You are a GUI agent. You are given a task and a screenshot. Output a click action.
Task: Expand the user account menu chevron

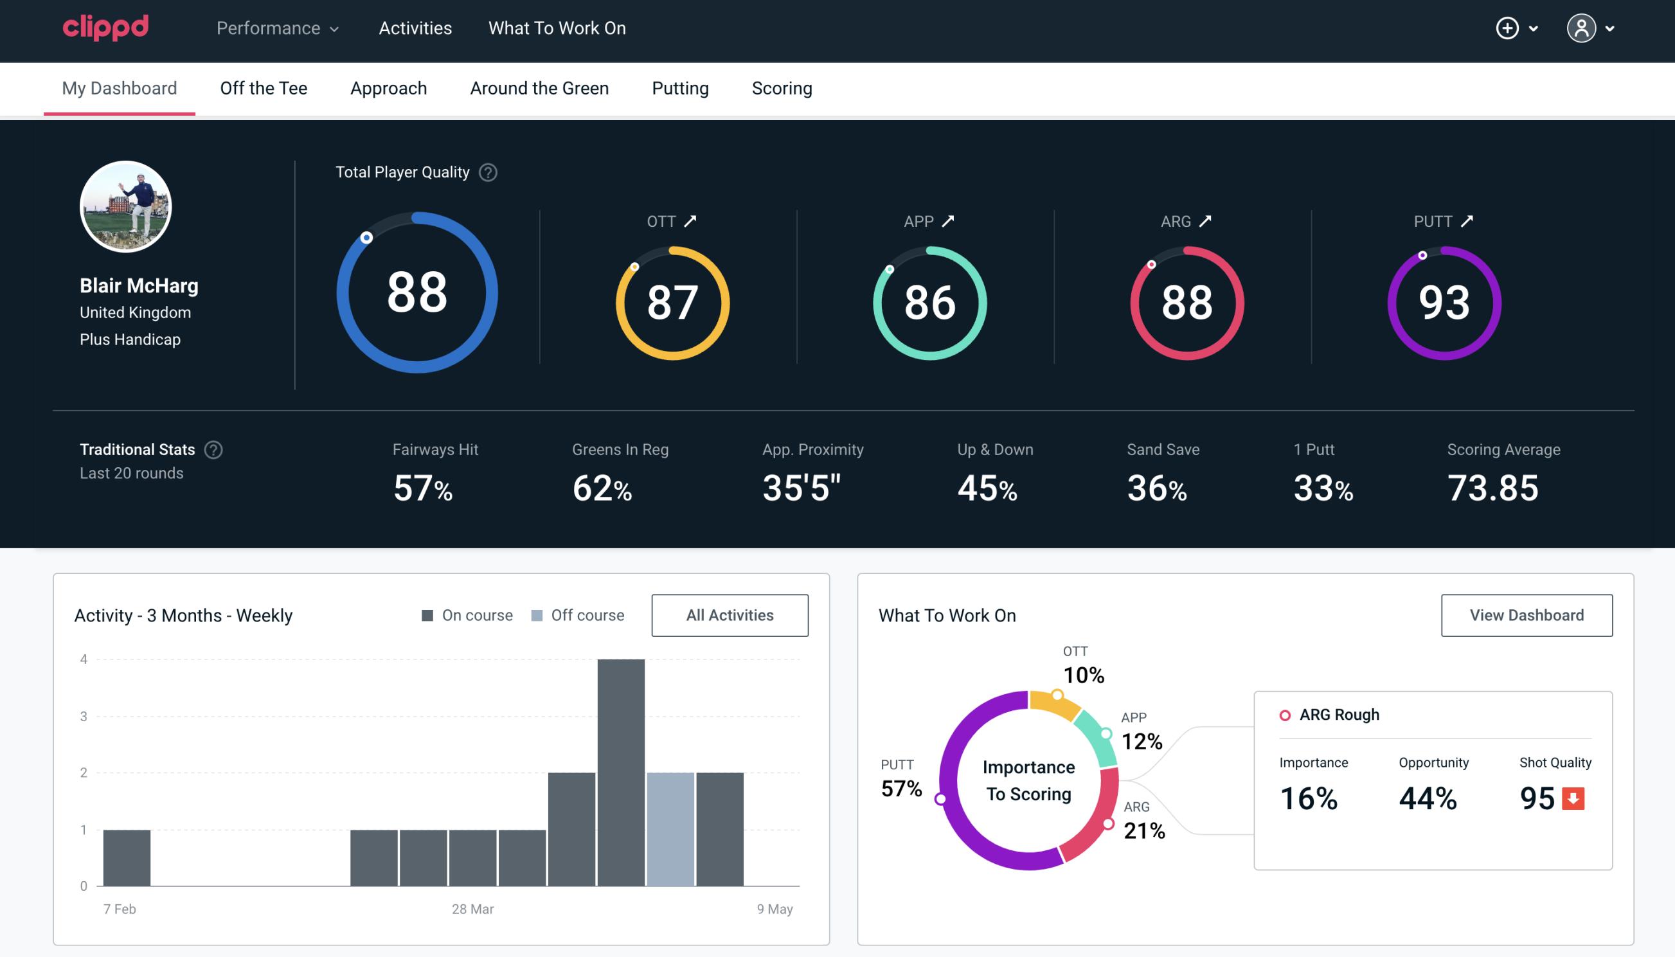tap(1611, 29)
